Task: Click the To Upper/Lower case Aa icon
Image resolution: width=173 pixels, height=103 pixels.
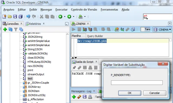Action: coord(122,29)
